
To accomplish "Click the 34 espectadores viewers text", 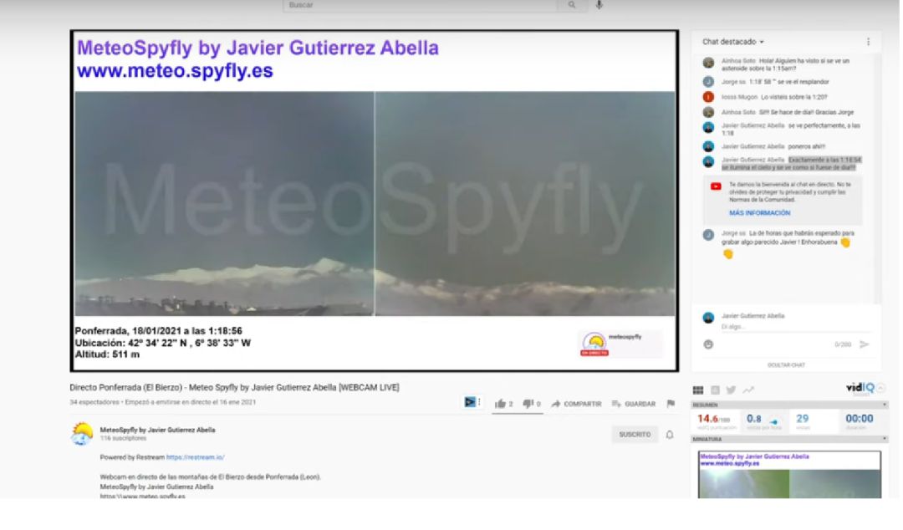I will pyautogui.click(x=94, y=402).
